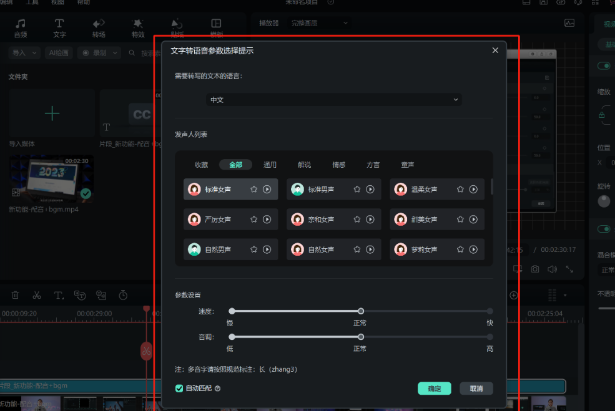
Task: Click the volume speaker icon under preview
Action: click(552, 269)
